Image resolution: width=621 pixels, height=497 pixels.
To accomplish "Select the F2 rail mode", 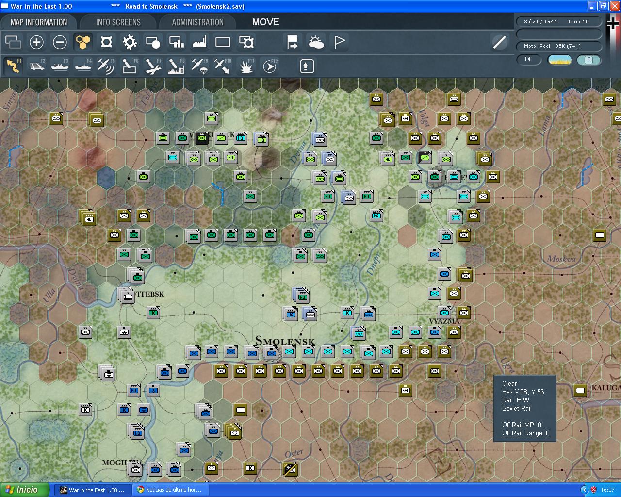I will click(x=36, y=66).
